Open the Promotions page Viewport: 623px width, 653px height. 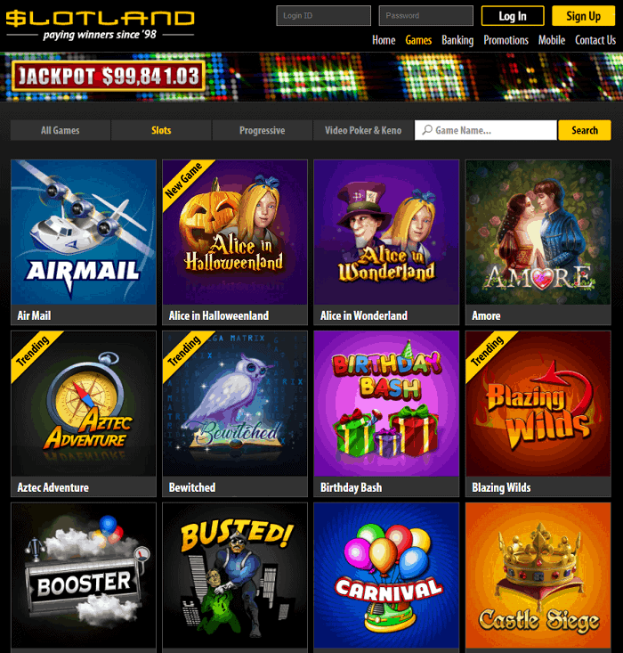pyautogui.click(x=506, y=40)
